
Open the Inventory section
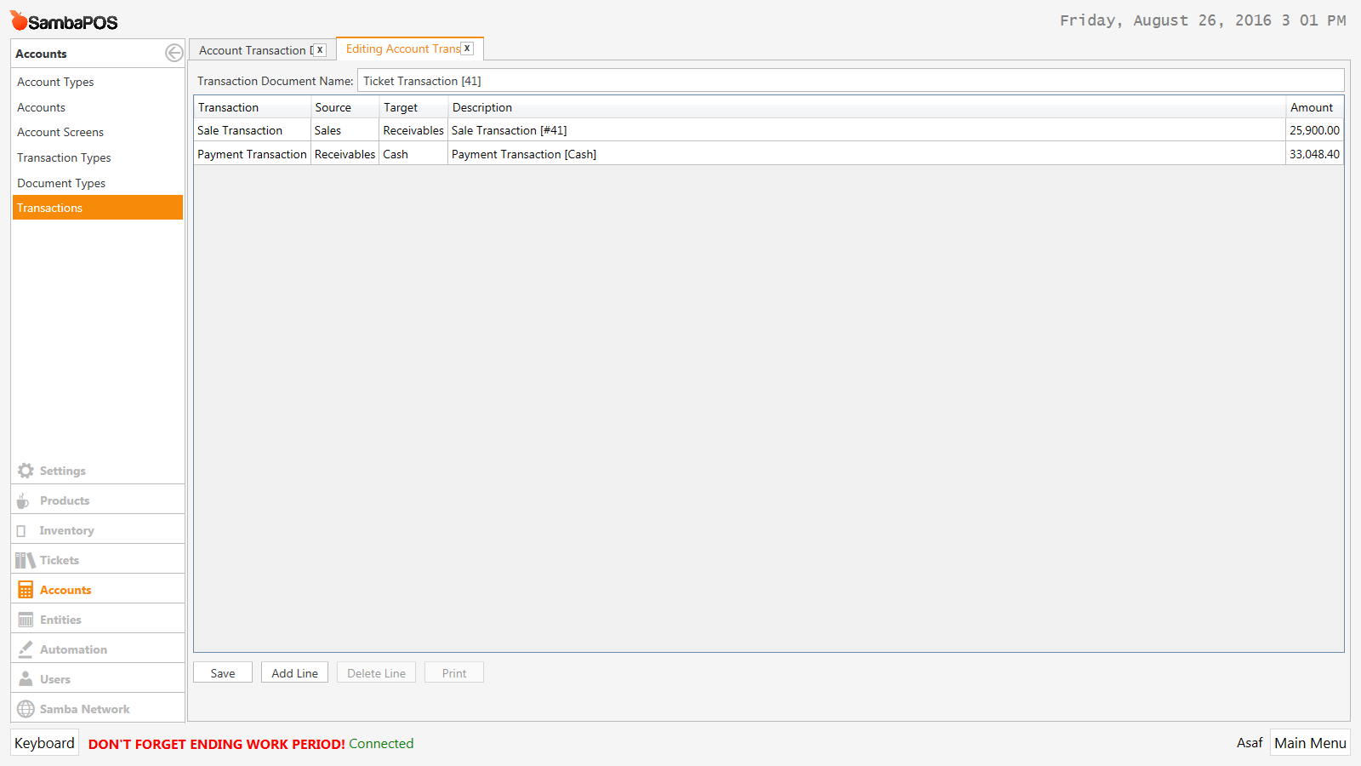pyautogui.click(x=98, y=530)
